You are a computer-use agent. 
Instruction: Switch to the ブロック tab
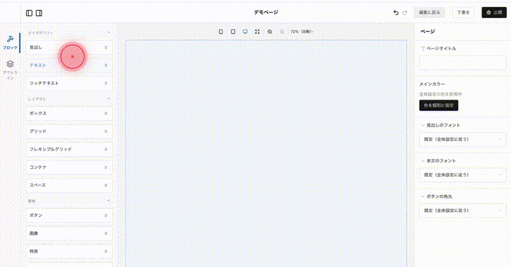10,42
